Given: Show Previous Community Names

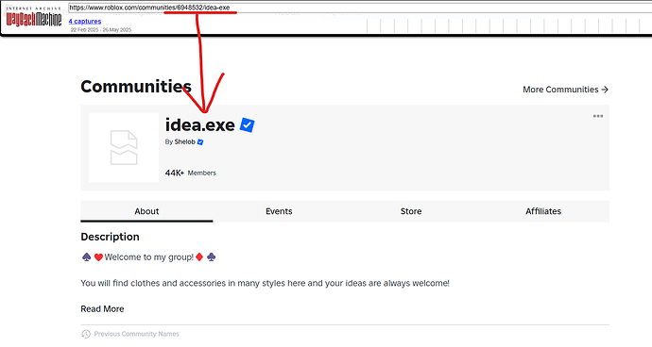Looking at the screenshot, I should point(136,334).
